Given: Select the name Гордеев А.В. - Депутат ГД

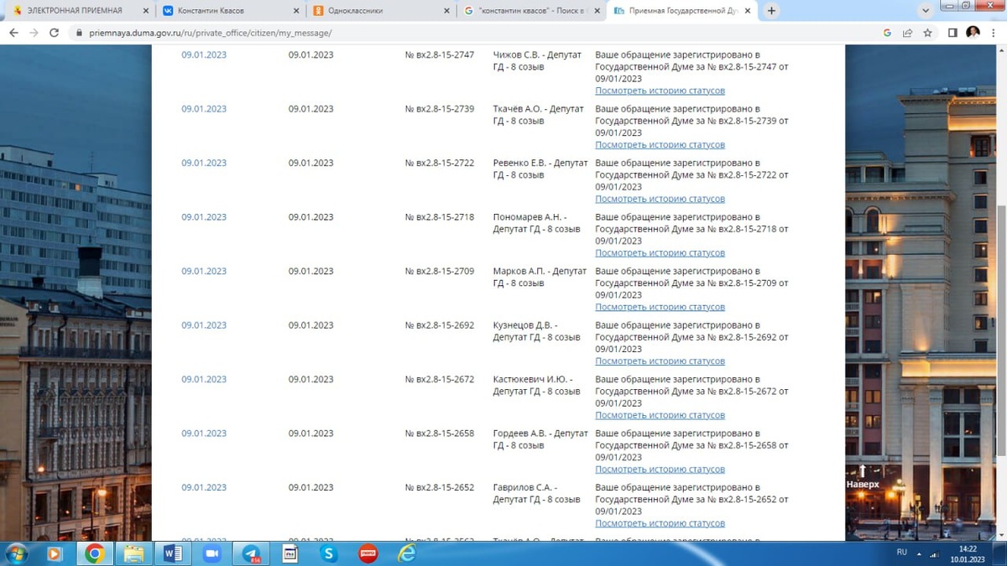Looking at the screenshot, I should (x=540, y=439).
